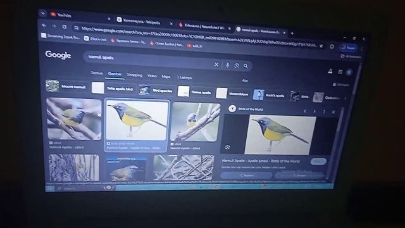The width and height of the screenshot is (405, 228).
Task: Clear the search box with the X icon
Action: 216,64
